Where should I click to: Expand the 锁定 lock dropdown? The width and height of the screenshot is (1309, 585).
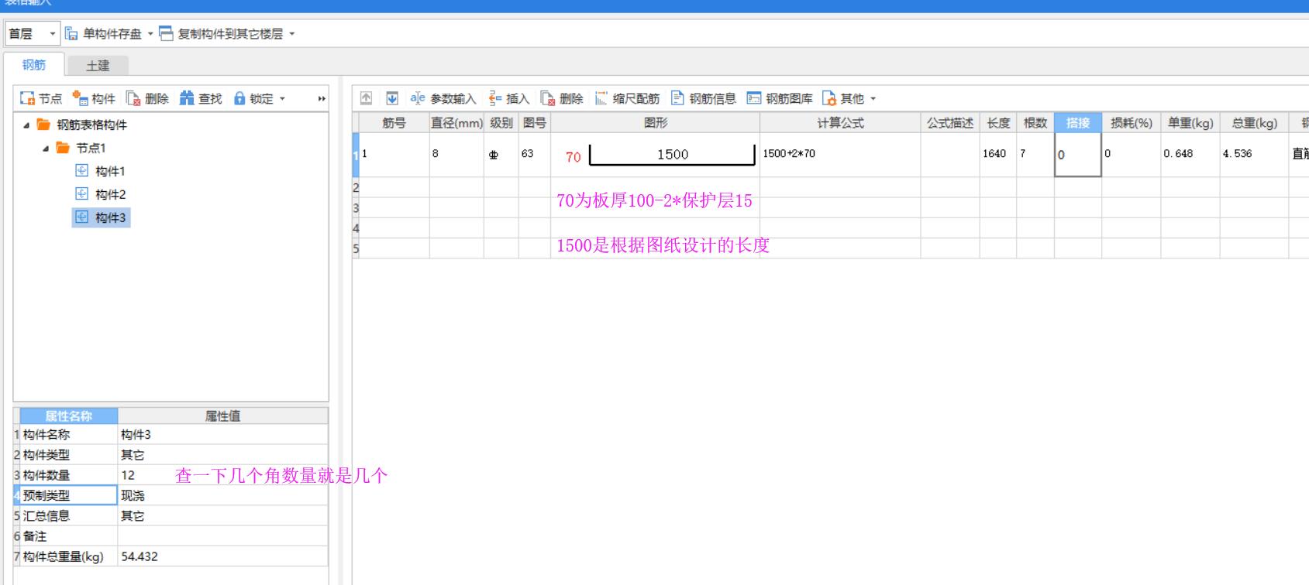(x=282, y=99)
